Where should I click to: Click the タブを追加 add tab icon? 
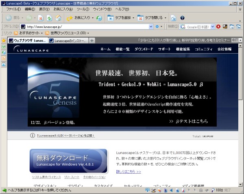click(x=111, y=18)
